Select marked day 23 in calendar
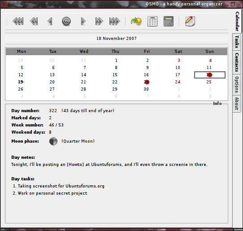243x231 pixels. 146,82
